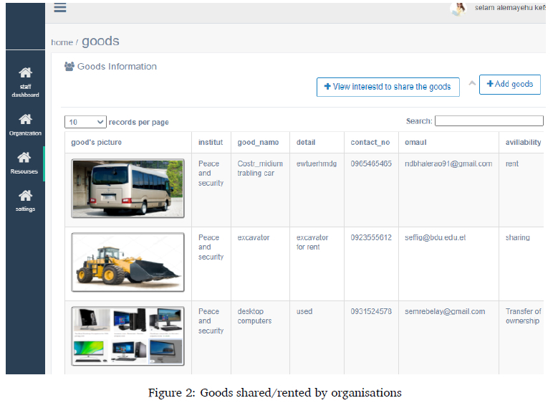Open the minibus picture thumbnail
This screenshot has height=403, width=553.
click(128, 189)
